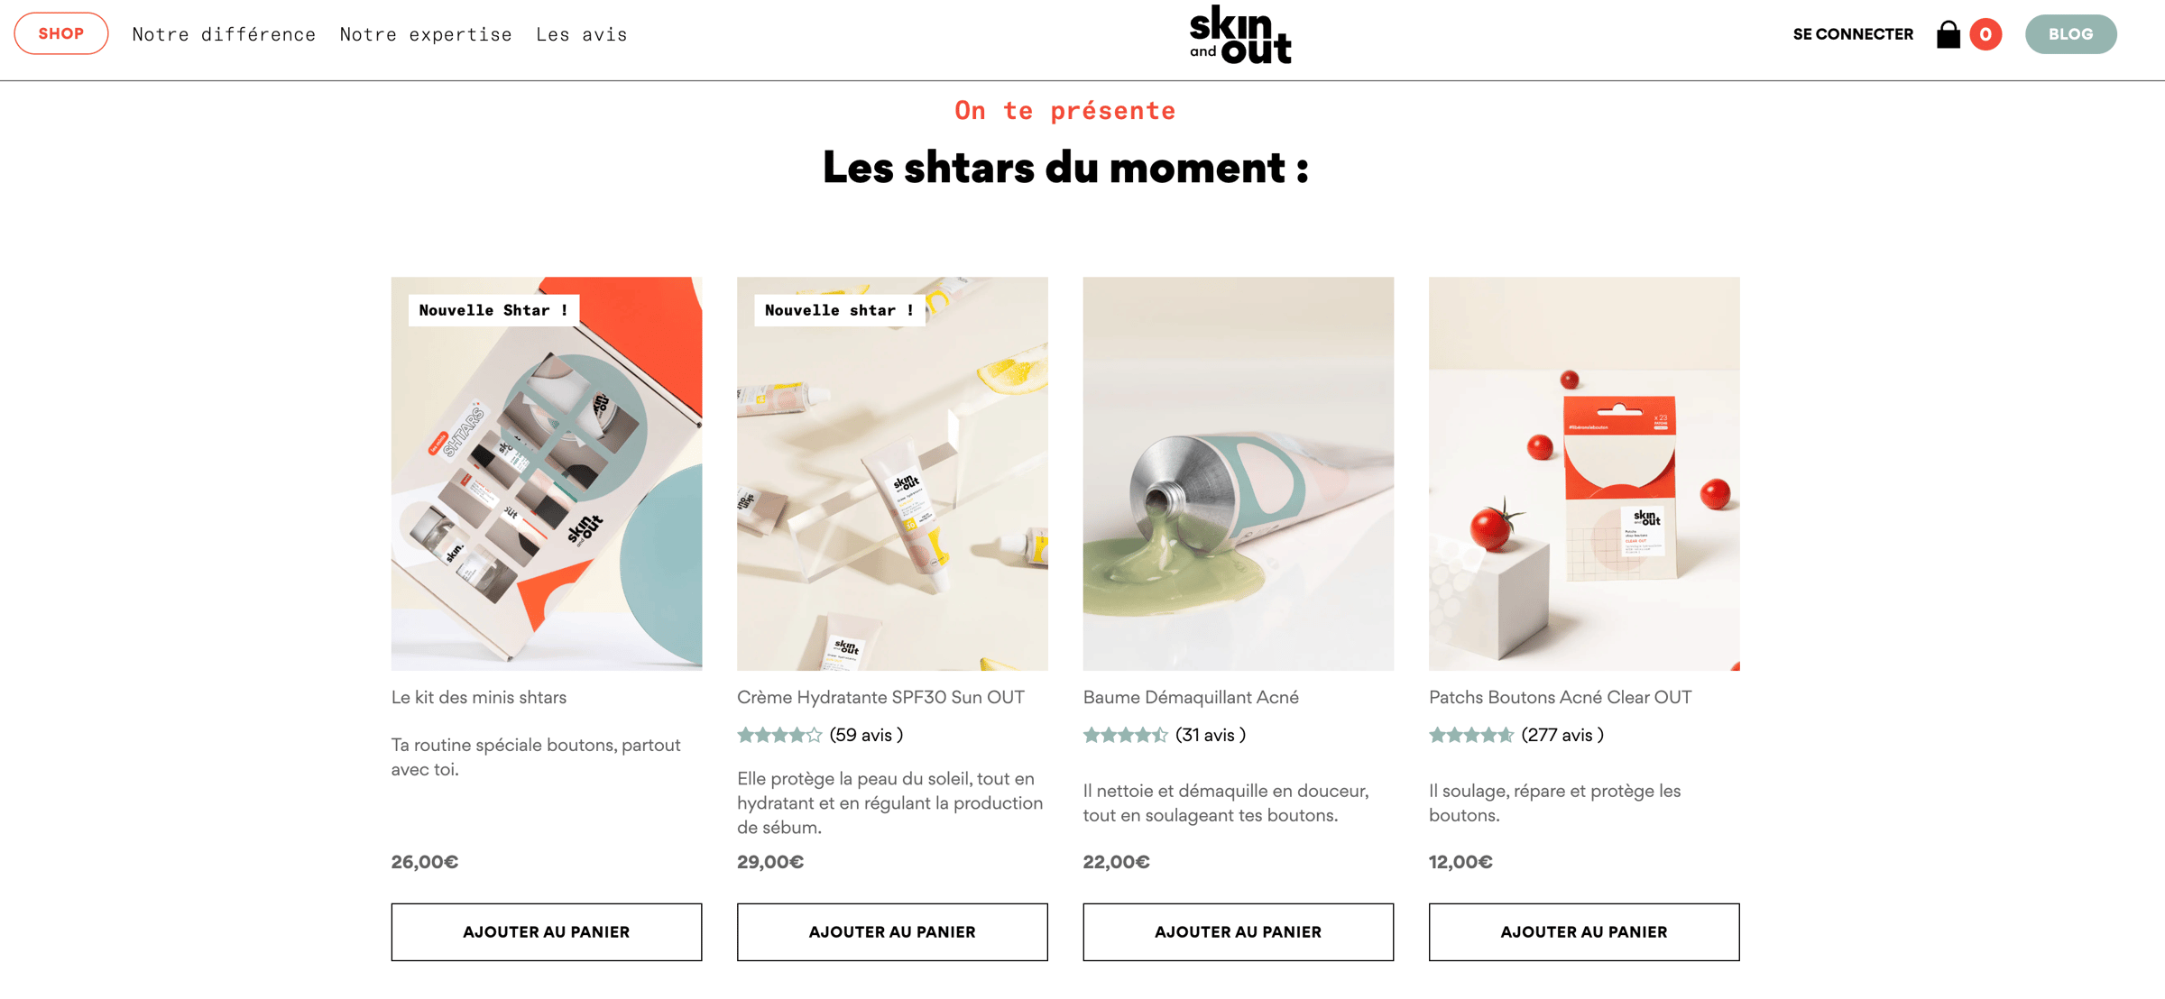The image size is (2165, 999).
Task: Open the minis shtars kit product image
Action: (x=547, y=473)
